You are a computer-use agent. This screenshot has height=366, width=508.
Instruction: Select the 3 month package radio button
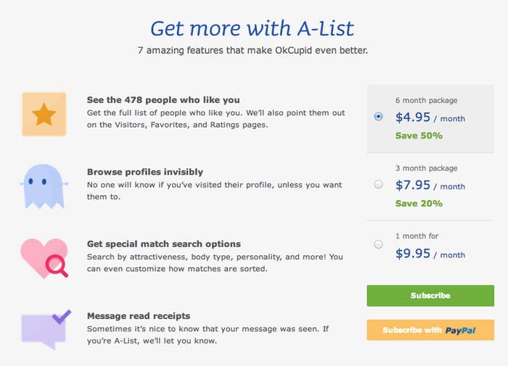point(378,185)
